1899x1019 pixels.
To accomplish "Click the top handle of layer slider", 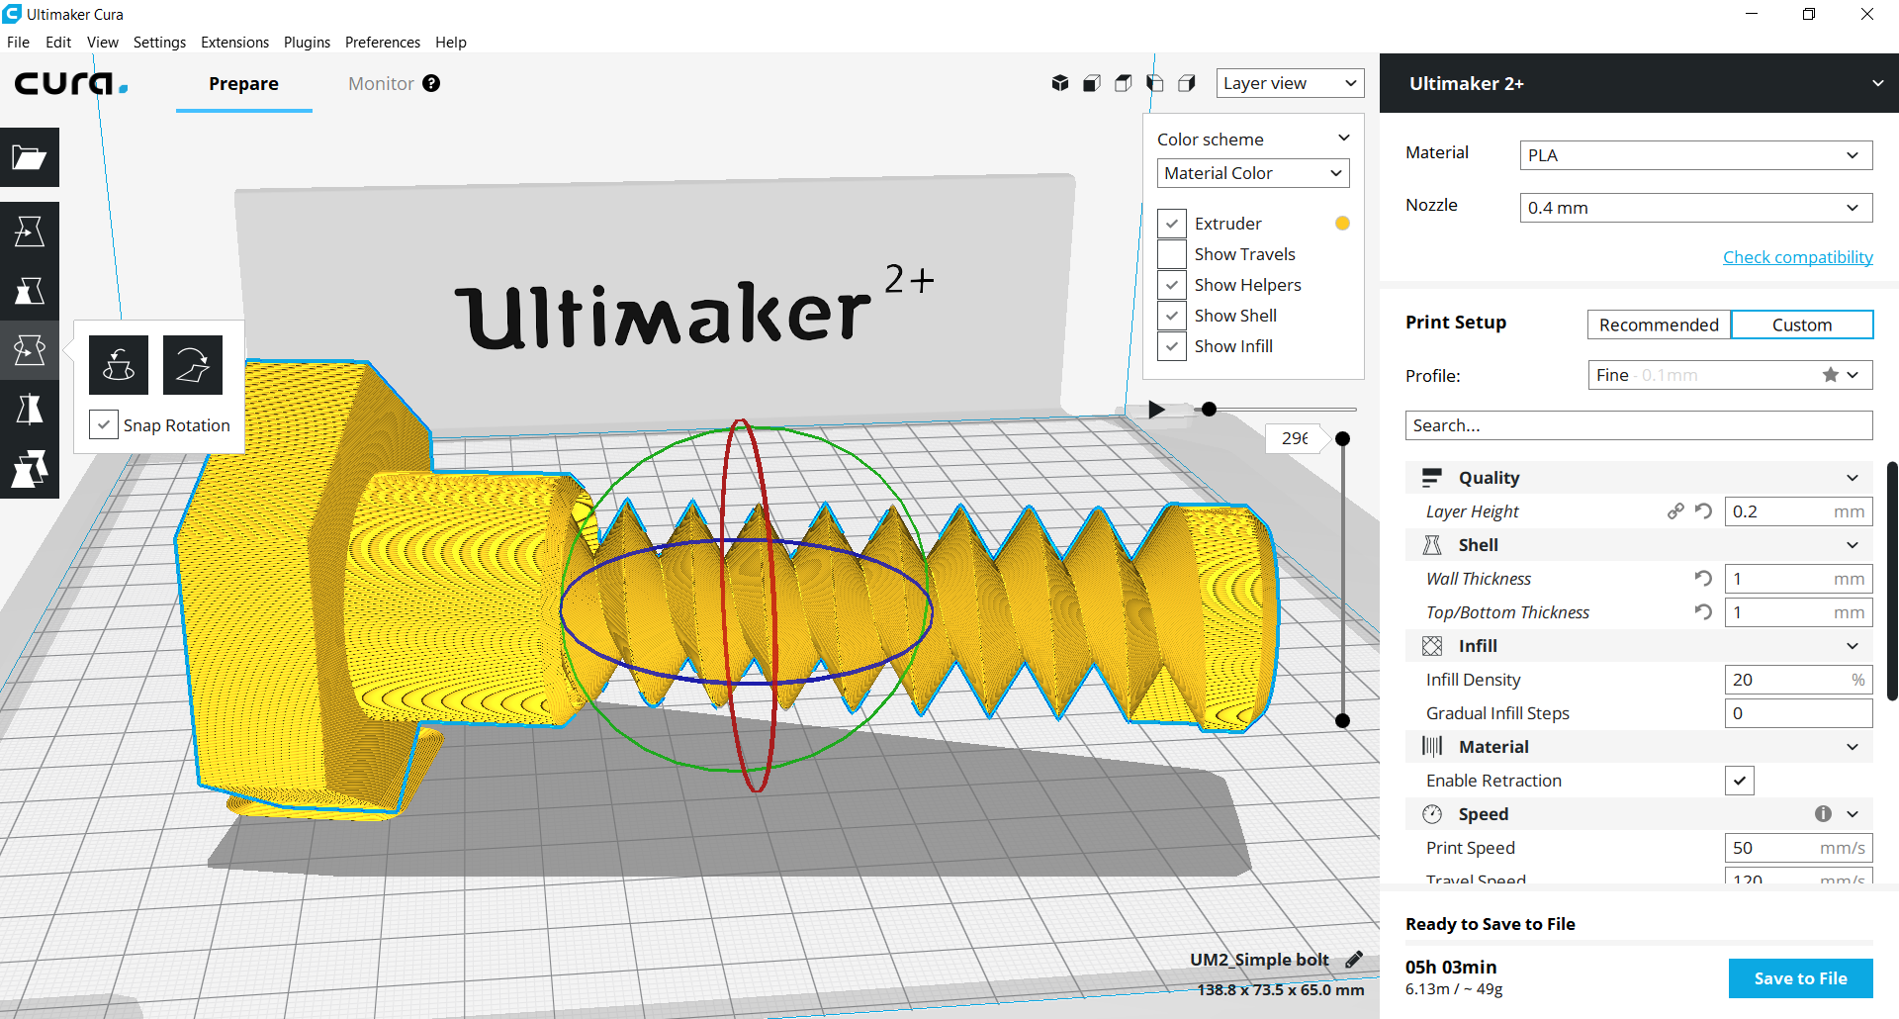I will [1342, 438].
